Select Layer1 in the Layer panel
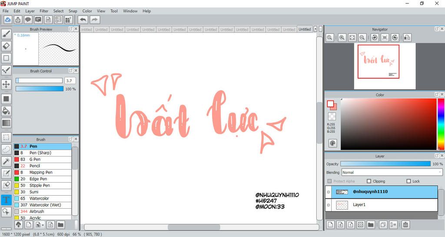Image resolution: width=445 pixels, height=237 pixels. tap(381, 205)
